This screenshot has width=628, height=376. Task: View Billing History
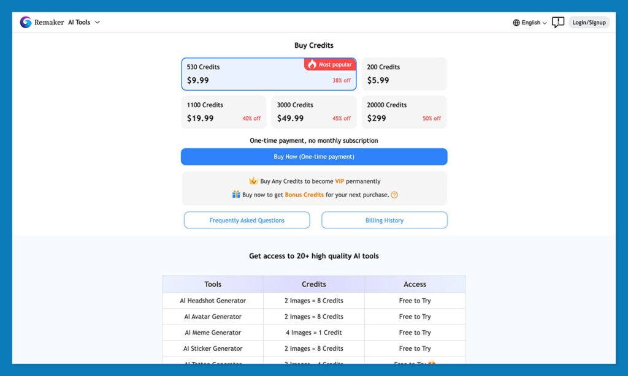[x=385, y=220]
